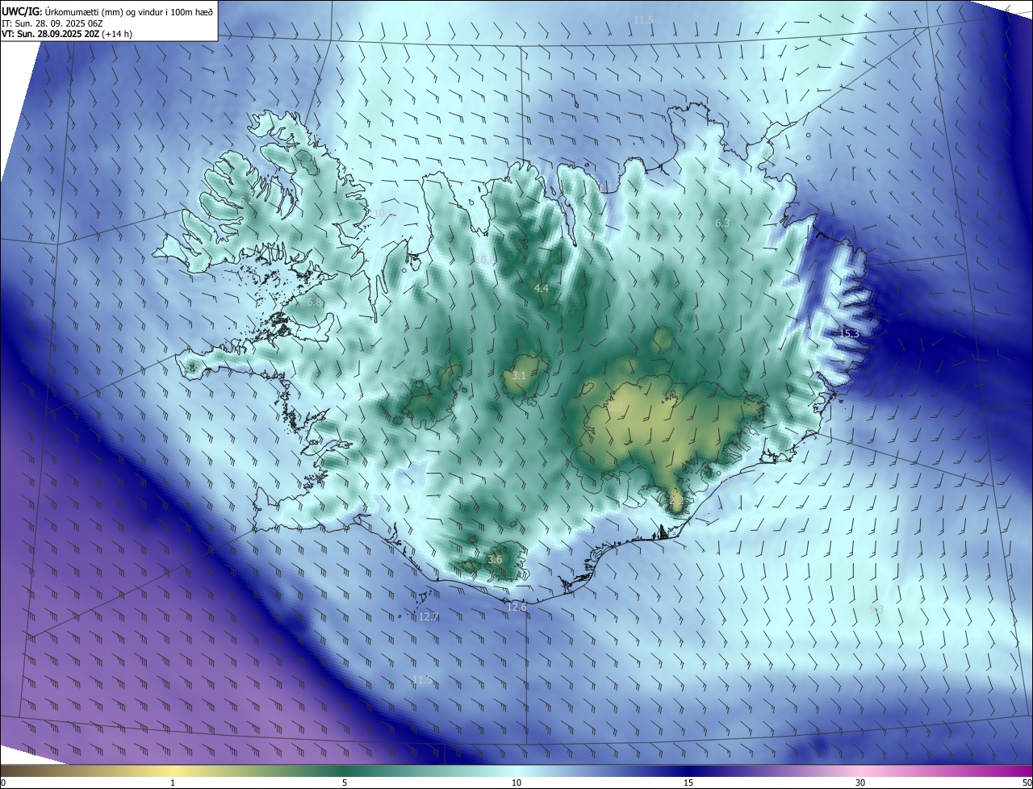Click the 6.8 value label in the west
The image size is (1033, 789).
pos(315,302)
